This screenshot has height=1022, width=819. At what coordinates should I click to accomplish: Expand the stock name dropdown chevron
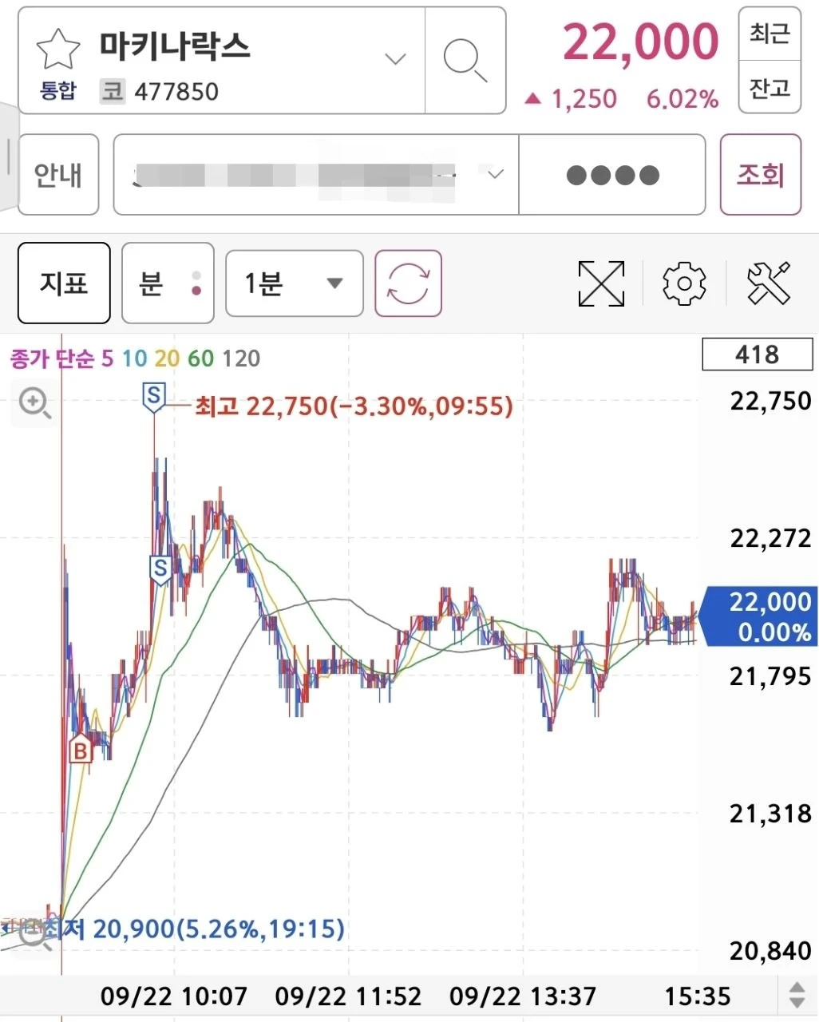(395, 59)
